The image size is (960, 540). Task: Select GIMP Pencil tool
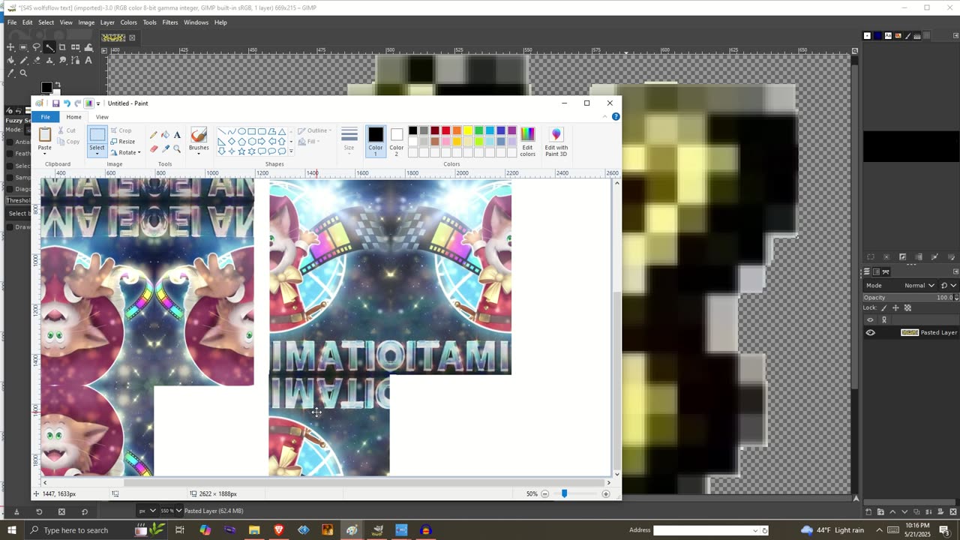pyautogui.click(x=23, y=60)
